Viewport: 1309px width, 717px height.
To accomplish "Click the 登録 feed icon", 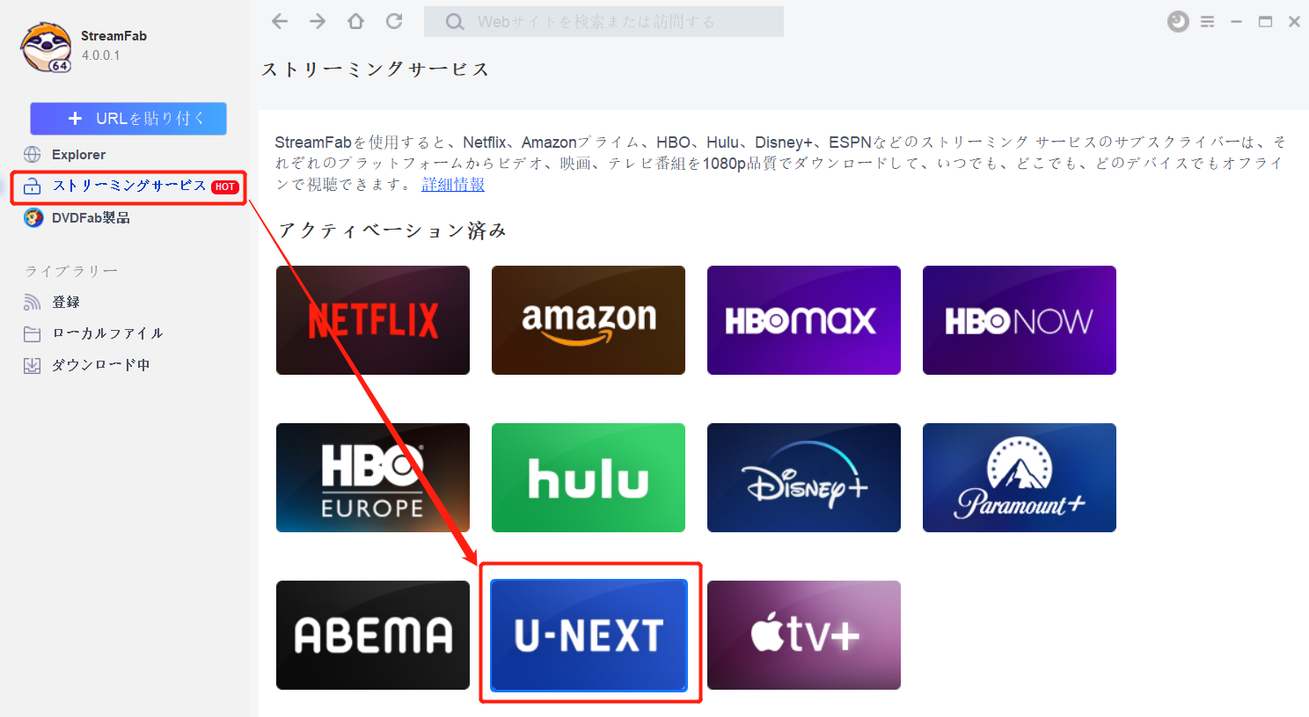I will coord(33,303).
